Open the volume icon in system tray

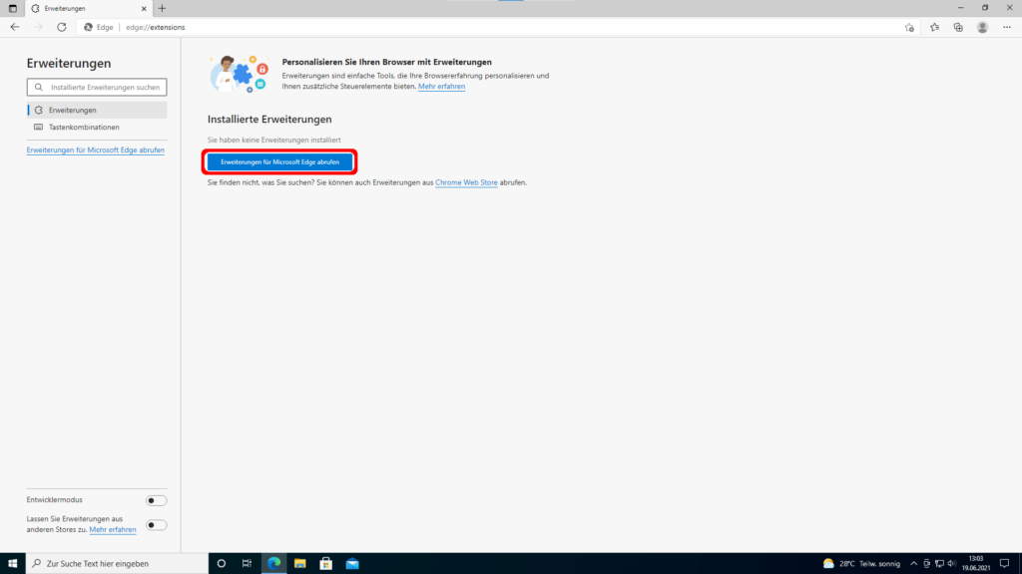point(951,564)
